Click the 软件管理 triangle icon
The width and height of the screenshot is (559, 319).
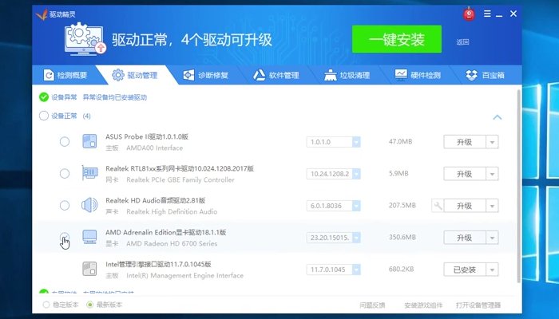(x=260, y=75)
